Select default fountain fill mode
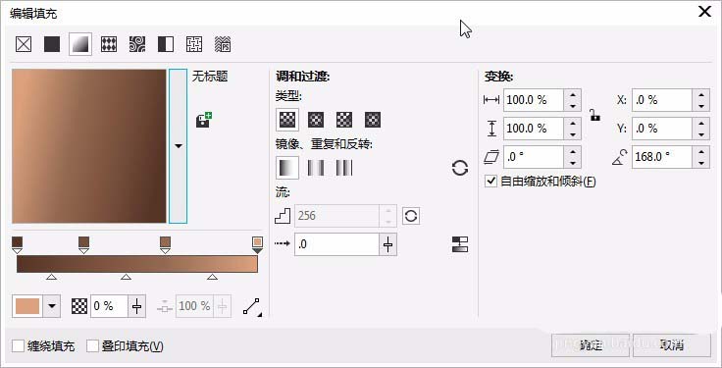The width and height of the screenshot is (722, 368). click(x=287, y=168)
